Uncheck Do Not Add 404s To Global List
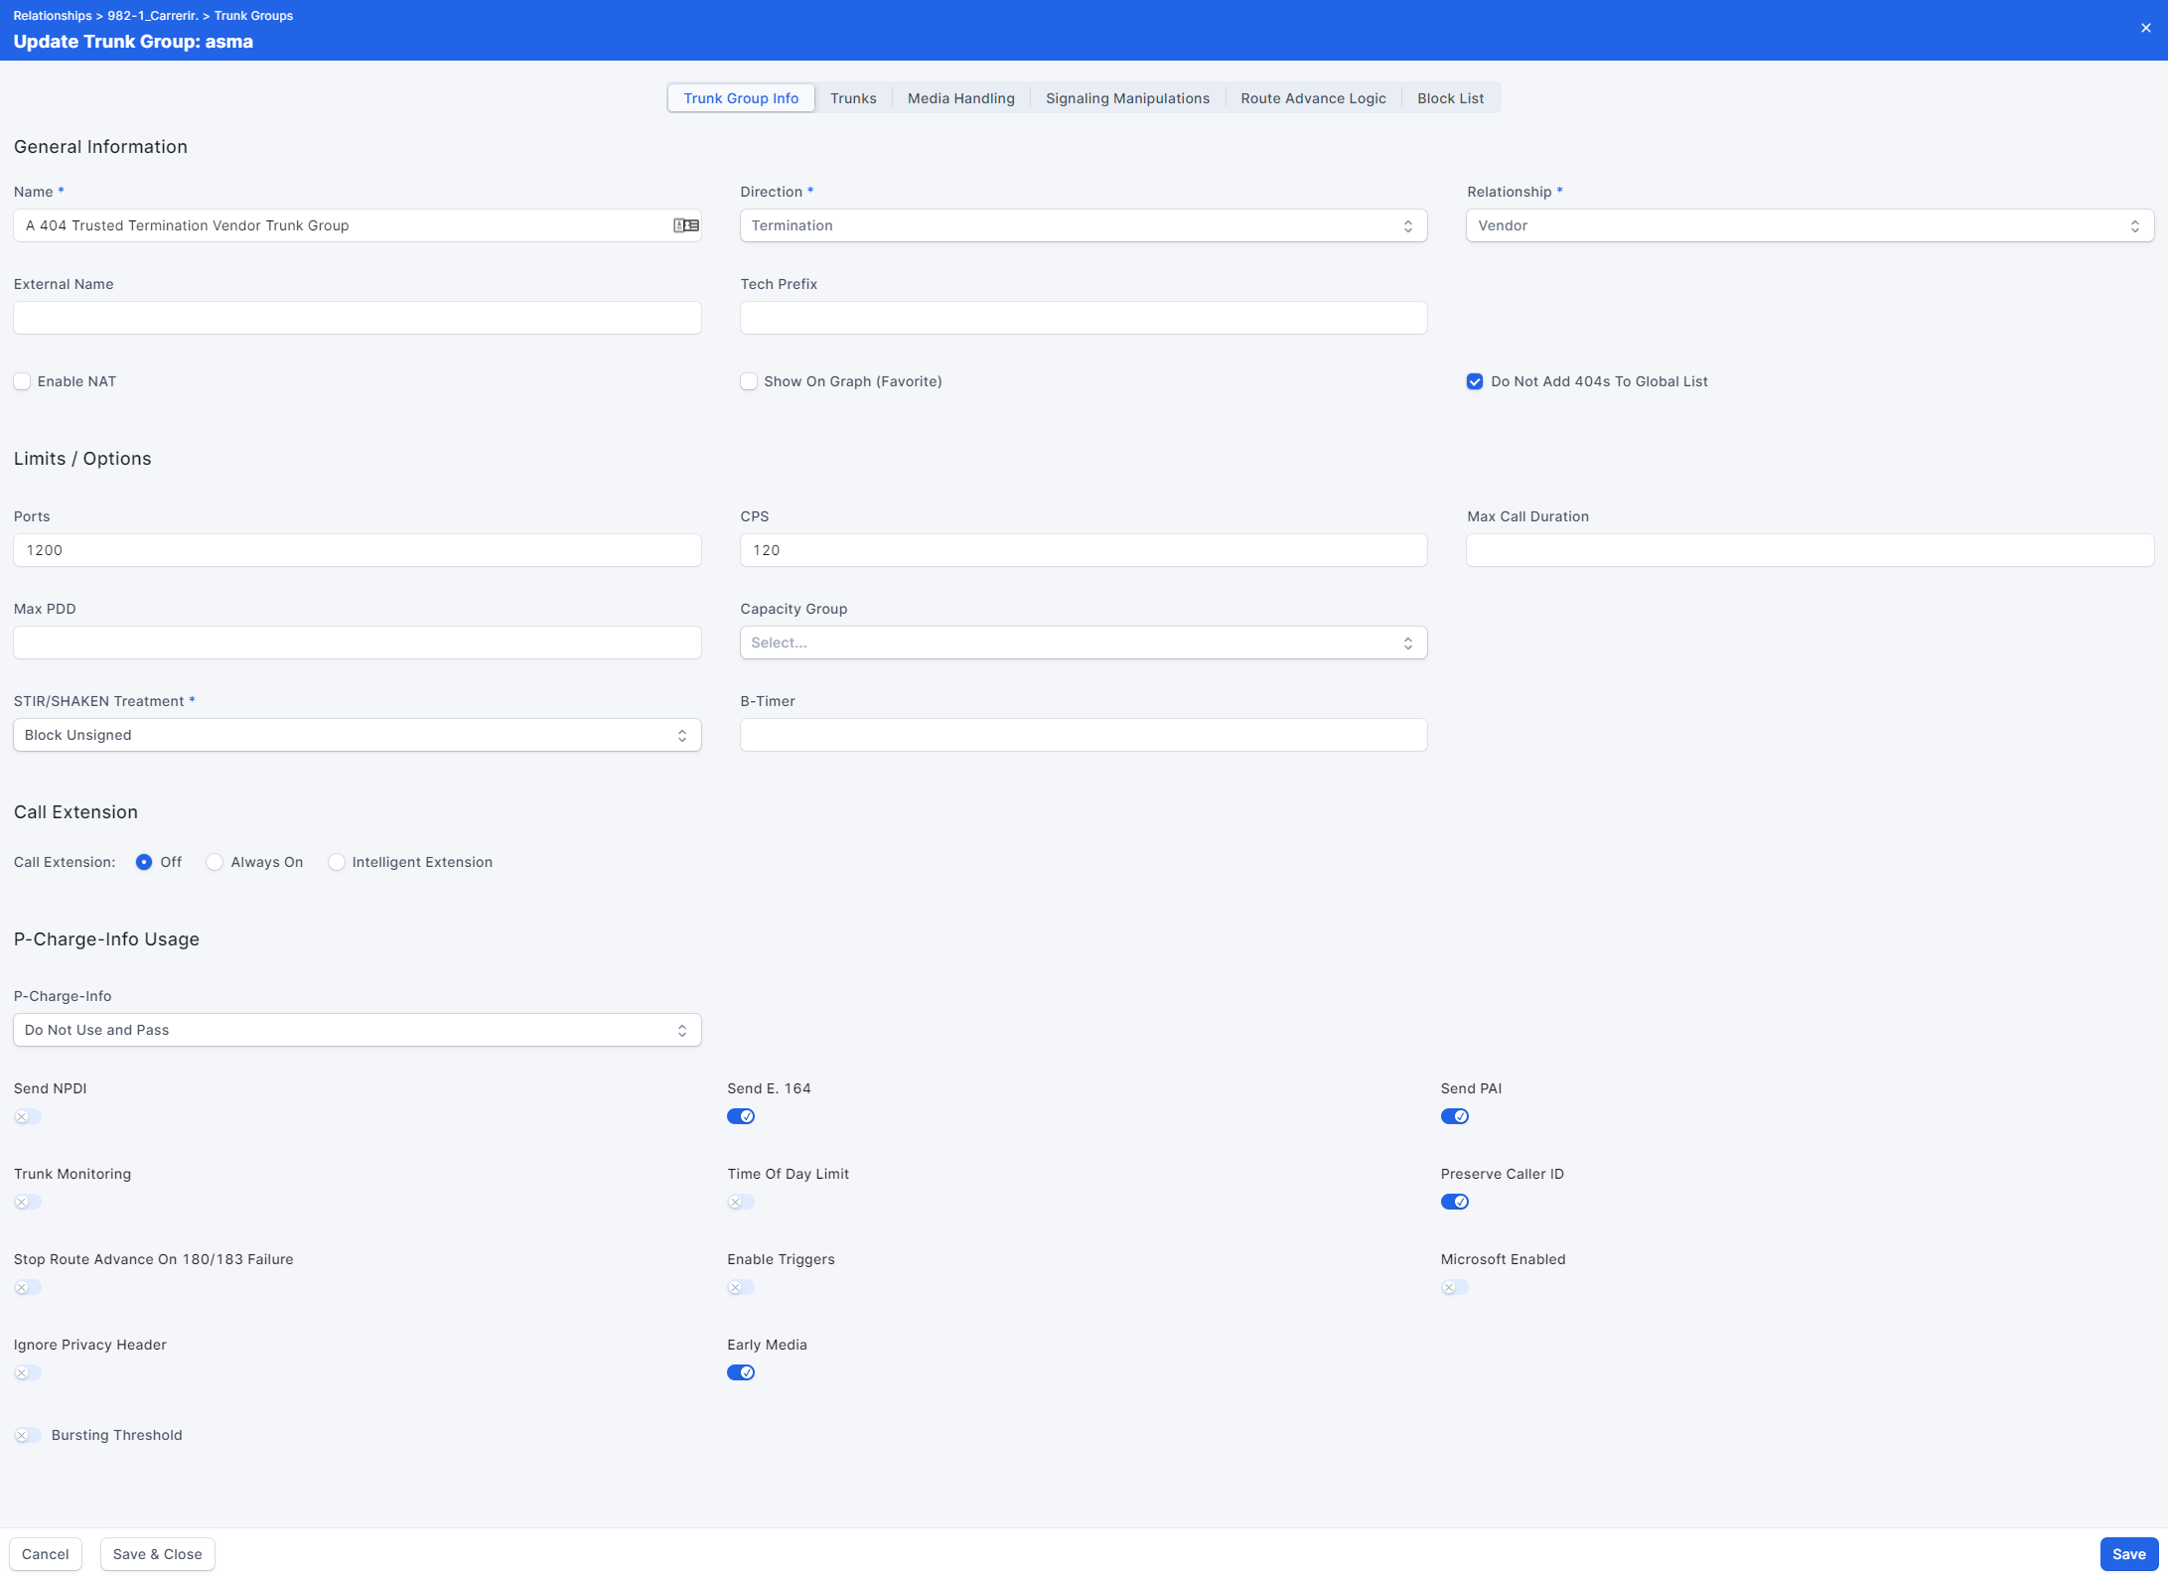The width and height of the screenshot is (2168, 1576). point(1475,381)
